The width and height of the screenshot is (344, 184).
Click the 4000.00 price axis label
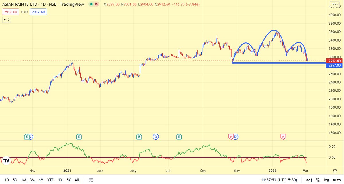click(x=335, y=15)
